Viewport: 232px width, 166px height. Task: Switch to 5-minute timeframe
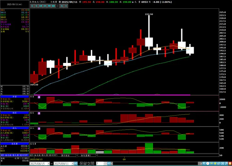pos(36,6)
